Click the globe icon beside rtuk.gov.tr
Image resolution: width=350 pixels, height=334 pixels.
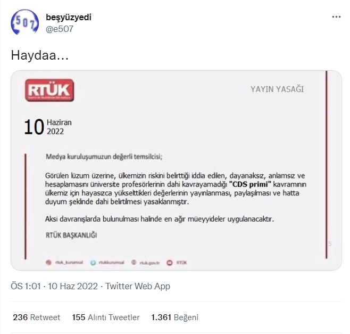pos(134,262)
